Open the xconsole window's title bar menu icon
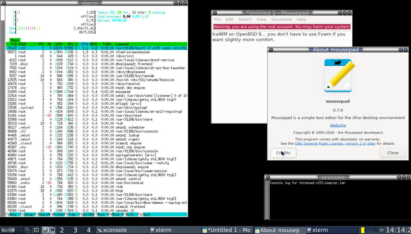 point(268,177)
